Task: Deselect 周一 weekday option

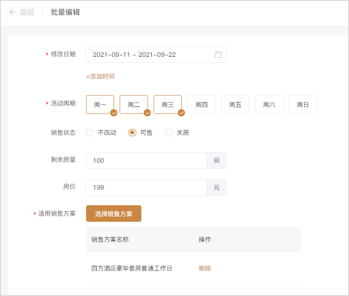Action: (100, 105)
